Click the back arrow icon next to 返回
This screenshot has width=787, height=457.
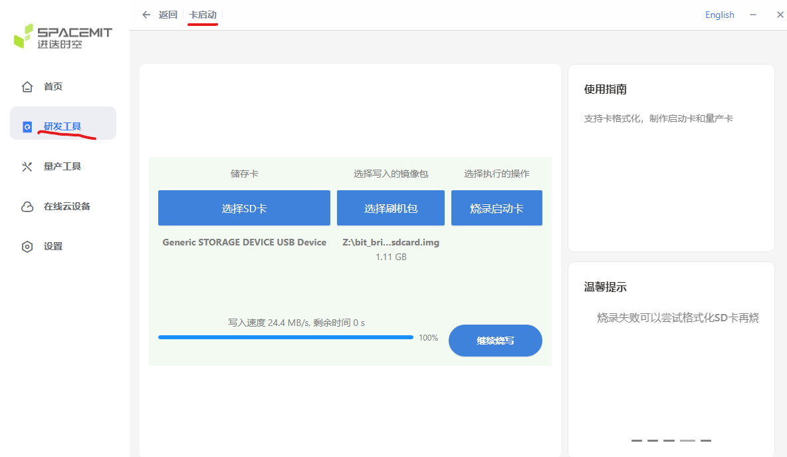pos(146,15)
